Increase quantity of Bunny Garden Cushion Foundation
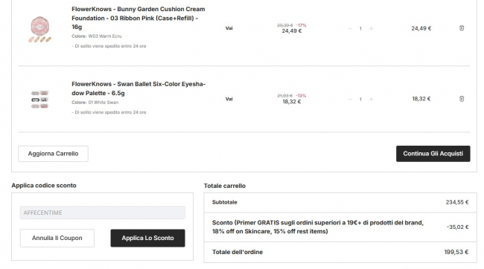This screenshot has width=484, height=269. click(371, 28)
